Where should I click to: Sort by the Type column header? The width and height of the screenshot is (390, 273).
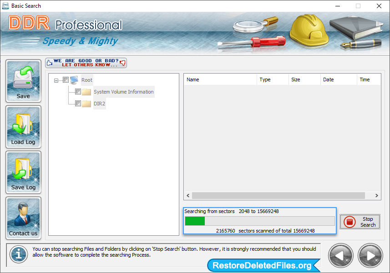[273, 79]
